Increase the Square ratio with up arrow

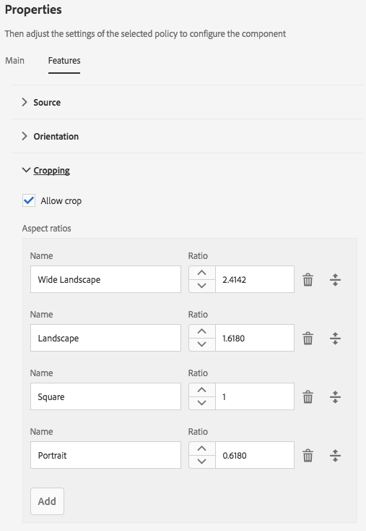(201, 390)
